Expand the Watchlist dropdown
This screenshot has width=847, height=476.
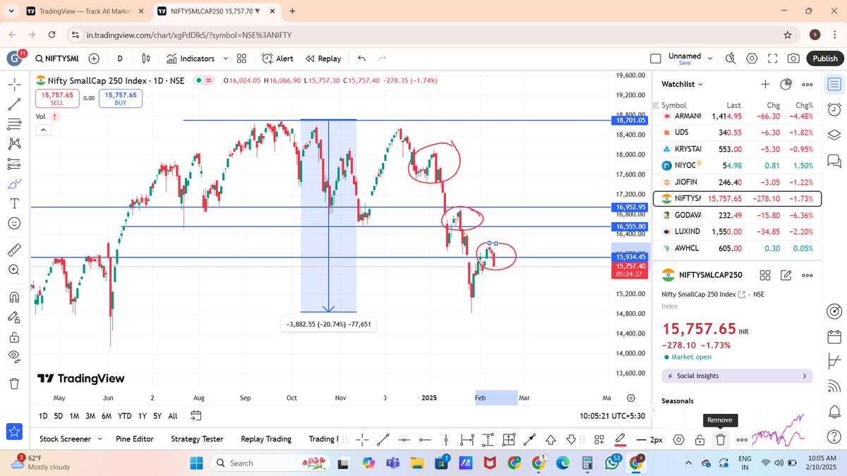point(683,84)
